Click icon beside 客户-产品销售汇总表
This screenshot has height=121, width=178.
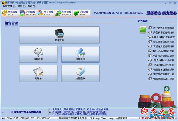tap(150, 51)
